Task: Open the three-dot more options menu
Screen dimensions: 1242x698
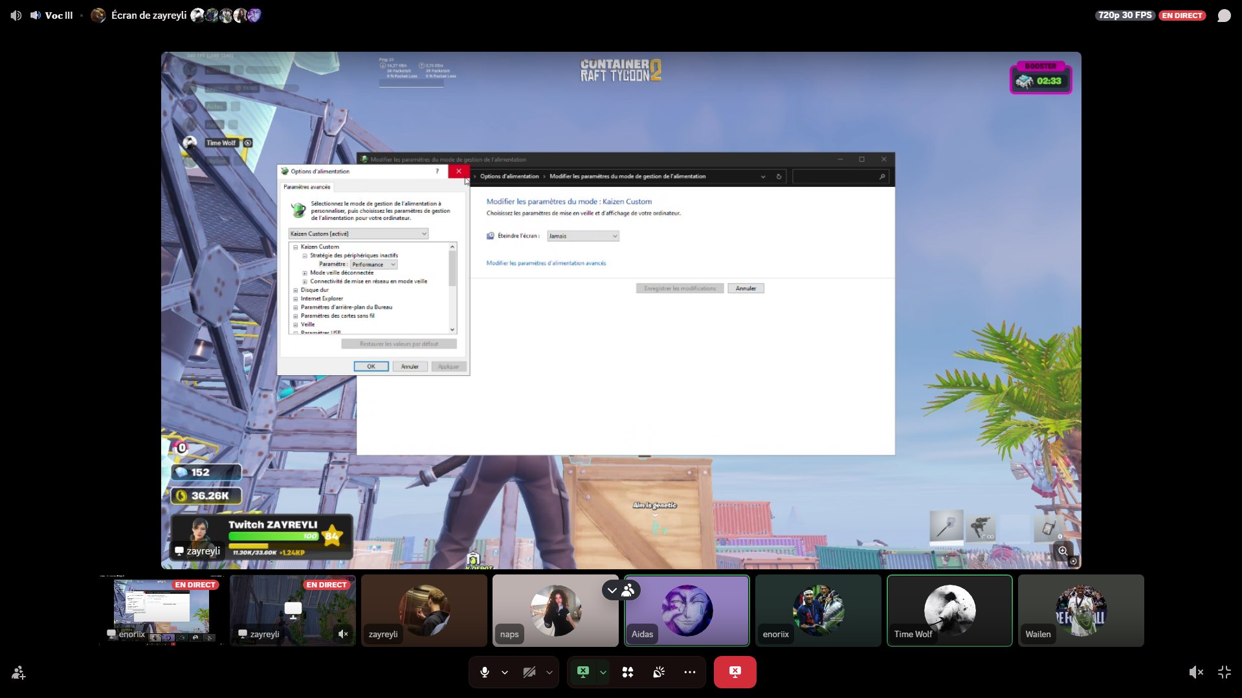Action: [x=690, y=672]
